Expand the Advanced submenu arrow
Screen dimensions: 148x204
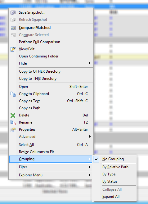coord(90,137)
